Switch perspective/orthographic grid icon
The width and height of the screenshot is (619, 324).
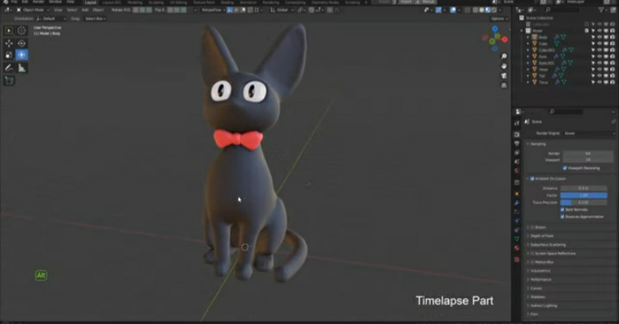pos(504,85)
